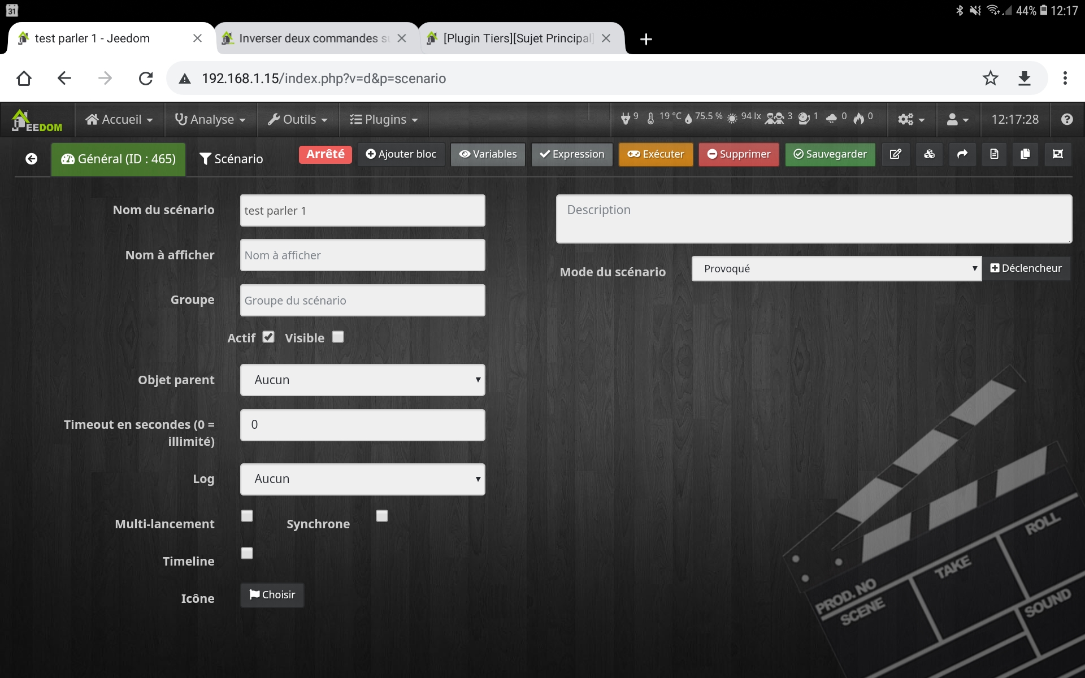Open the log document icon in toolbar
Screen dimensions: 1085x678
pyautogui.click(x=995, y=154)
